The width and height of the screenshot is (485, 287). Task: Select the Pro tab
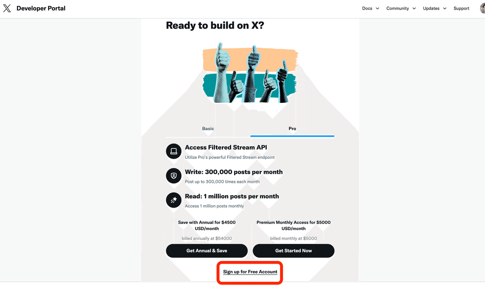292,129
